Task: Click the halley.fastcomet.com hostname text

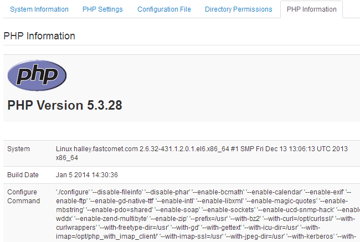Action: click(106, 149)
